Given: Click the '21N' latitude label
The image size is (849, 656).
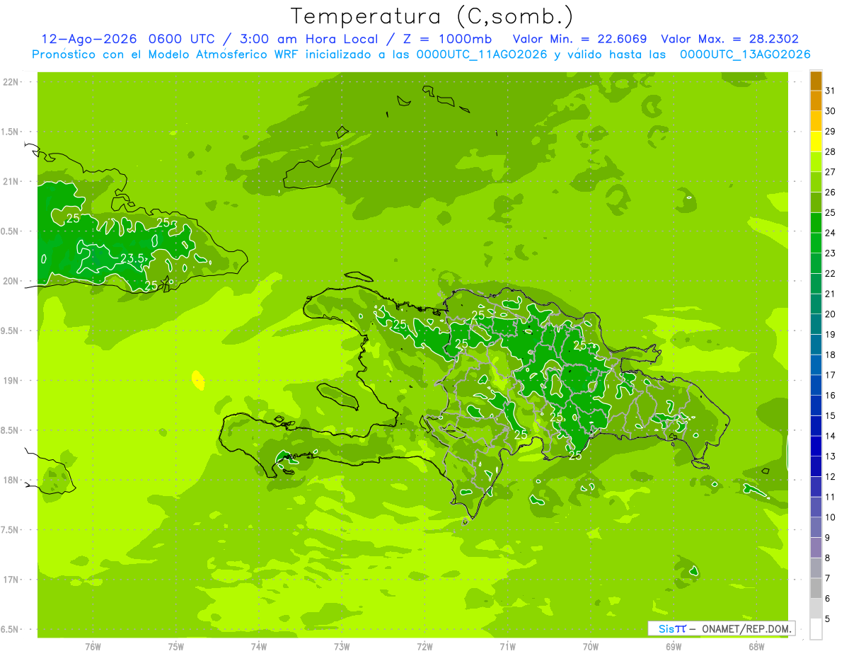Looking at the screenshot, I should tap(11, 182).
